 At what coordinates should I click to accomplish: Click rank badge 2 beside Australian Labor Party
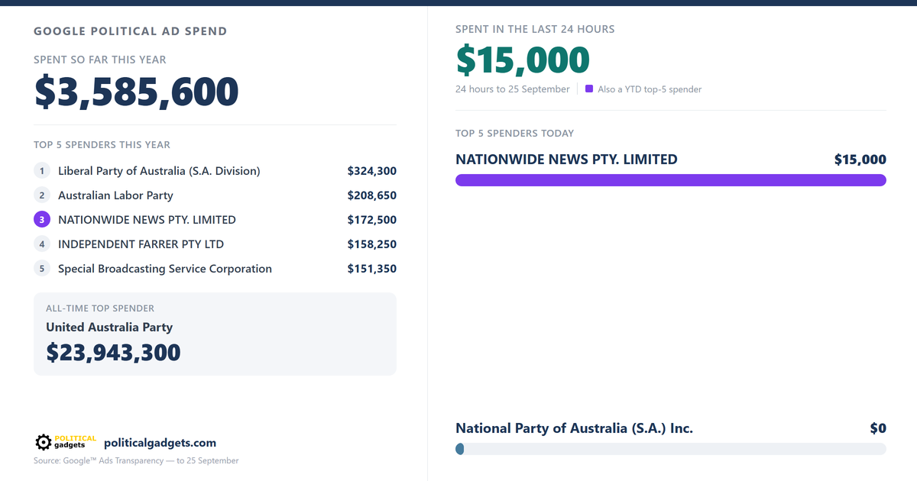point(42,195)
